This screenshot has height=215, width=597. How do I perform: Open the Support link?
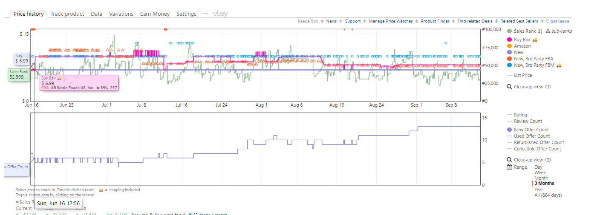(x=353, y=21)
